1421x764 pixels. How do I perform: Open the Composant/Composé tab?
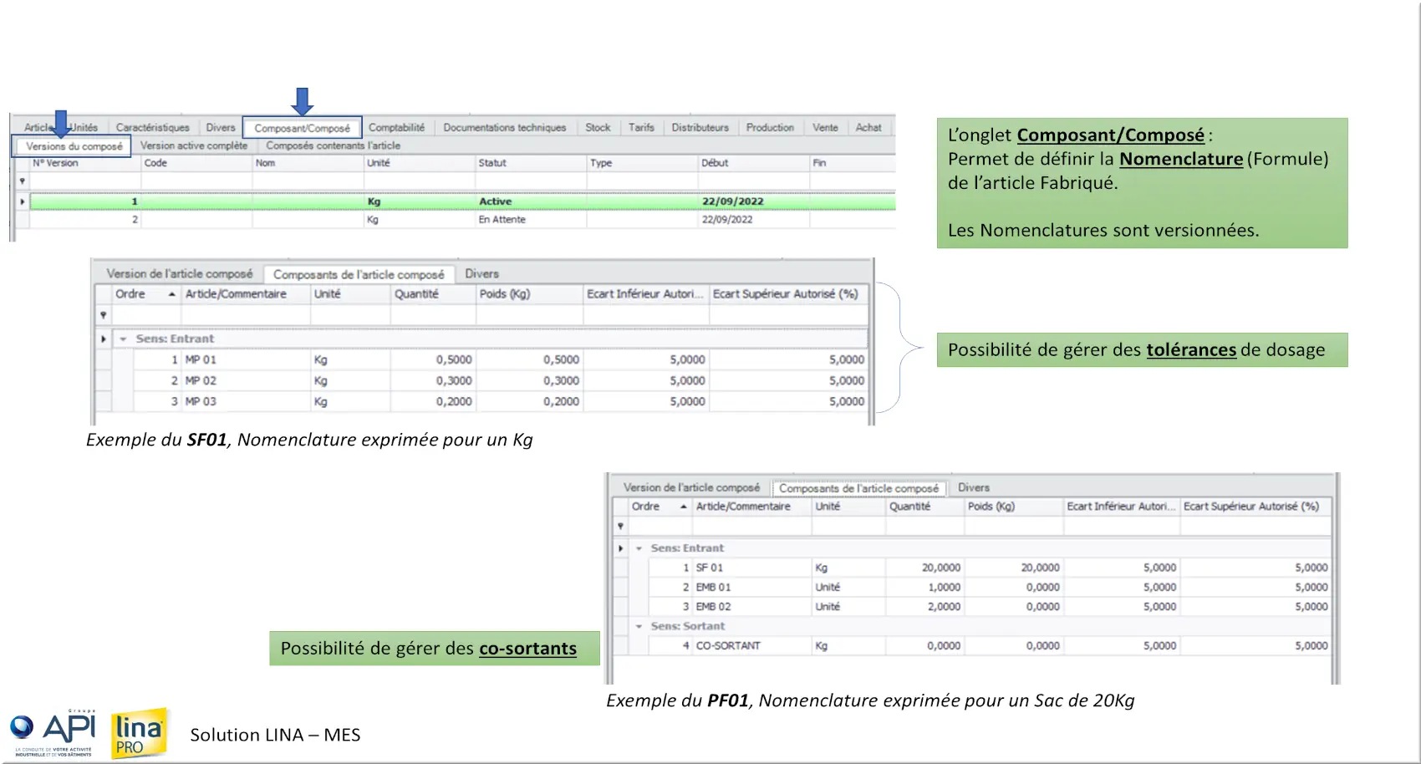pyautogui.click(x=303, y=128)
